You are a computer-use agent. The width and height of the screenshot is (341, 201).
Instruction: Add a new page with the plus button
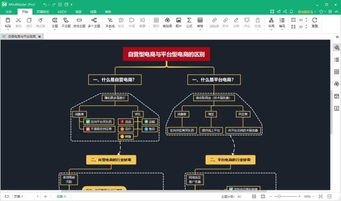tap(45, 197)
